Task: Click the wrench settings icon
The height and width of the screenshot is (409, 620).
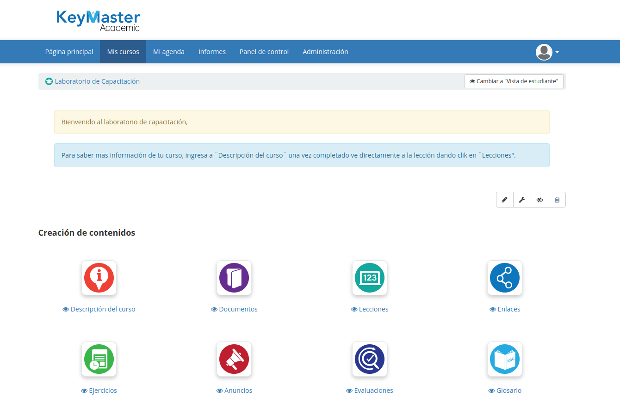Action: 522,200
